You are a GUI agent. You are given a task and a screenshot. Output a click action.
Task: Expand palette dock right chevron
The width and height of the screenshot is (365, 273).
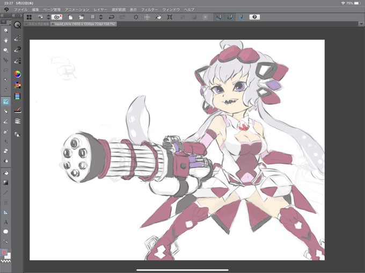coord(21,16)
